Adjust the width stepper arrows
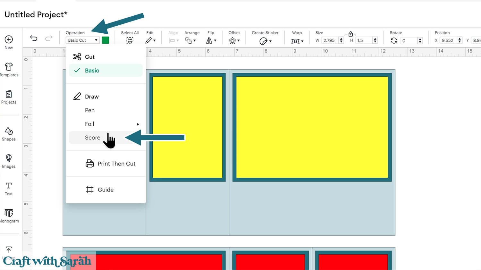Viewport: 481px width, 270px height. (341, 40)
